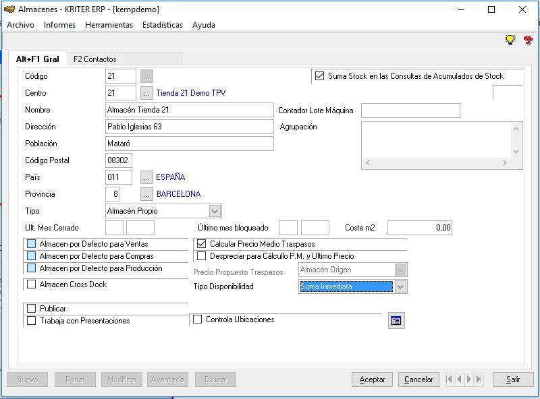This screenshot has width=540, height=399.
Task: Click the Aceptar button
Action: (372, 379)
